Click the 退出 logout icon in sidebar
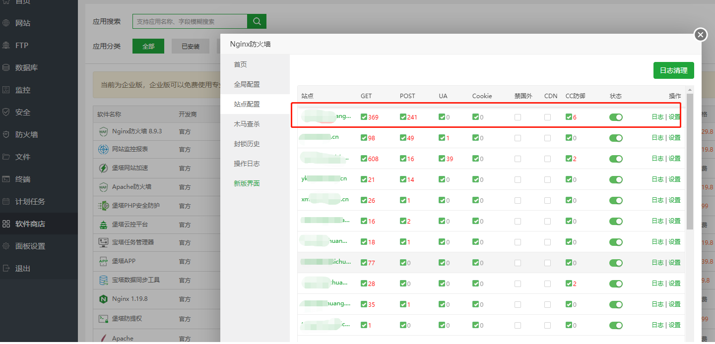Viewport: 715px width, 344px height. pyautogui.click(x=6, y=268)
